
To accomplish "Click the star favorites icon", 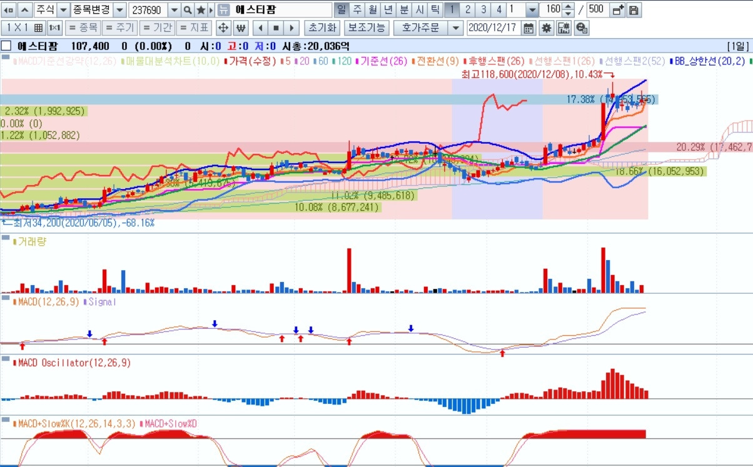I will pyautogui.click(x=200, y=10).
